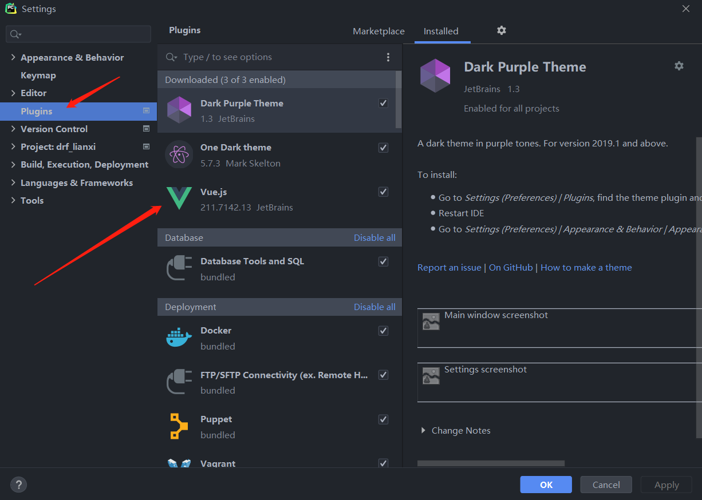Click the large Dark Purple Theme logo in details

click(435, 75)
